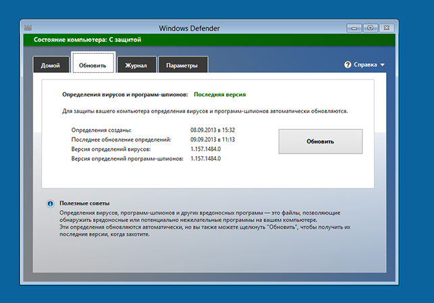The image size is (434, 303).
Task: Click the Windows Defender castle icon
Action: tap(28, 28)
